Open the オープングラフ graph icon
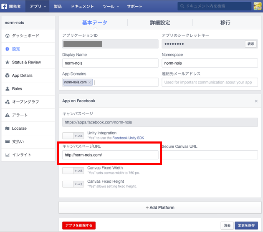This screenshot has height=232, width=263. click(8, 102)
